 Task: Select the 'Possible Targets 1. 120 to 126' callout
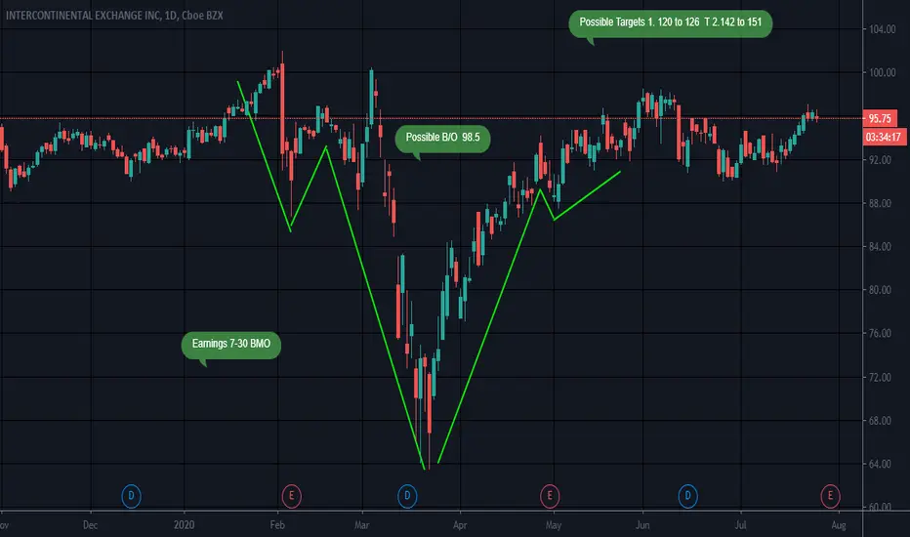(671, 23)
